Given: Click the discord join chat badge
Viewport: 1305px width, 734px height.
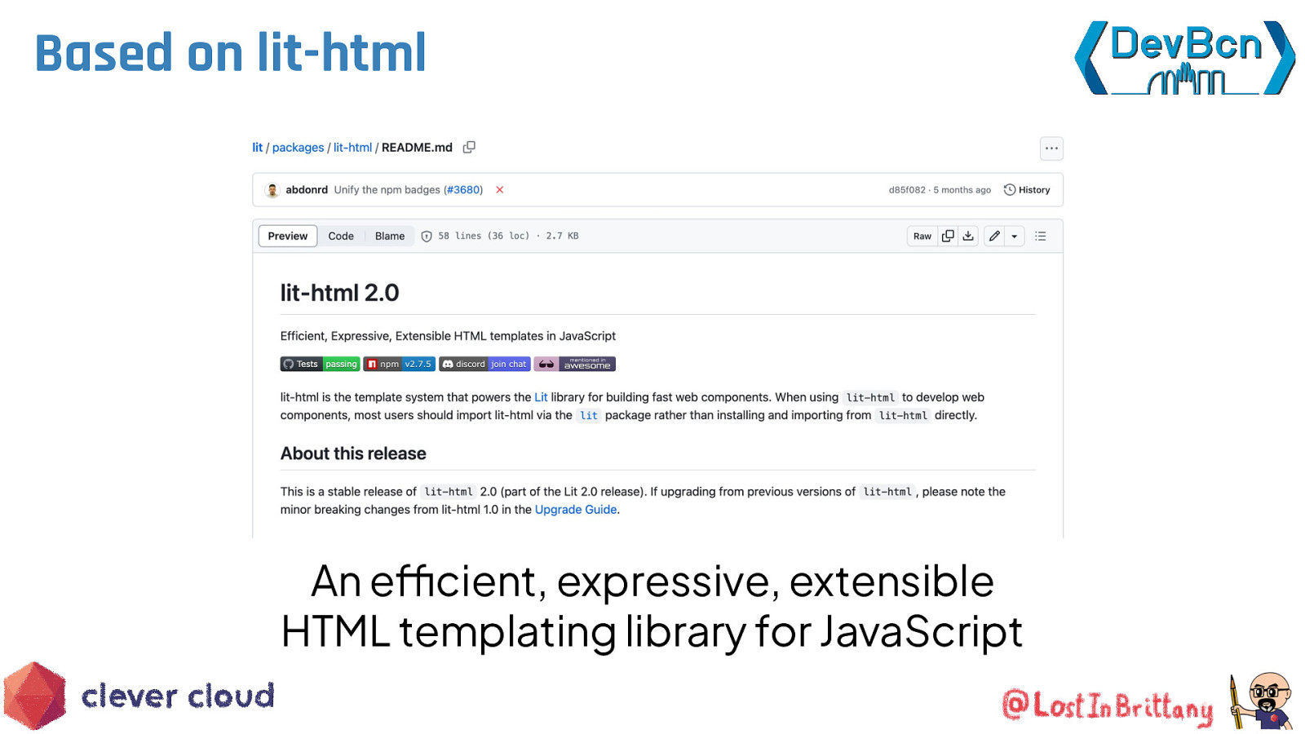Looking at the screenshot, I should pyautogui.click(x=484, y=365).
